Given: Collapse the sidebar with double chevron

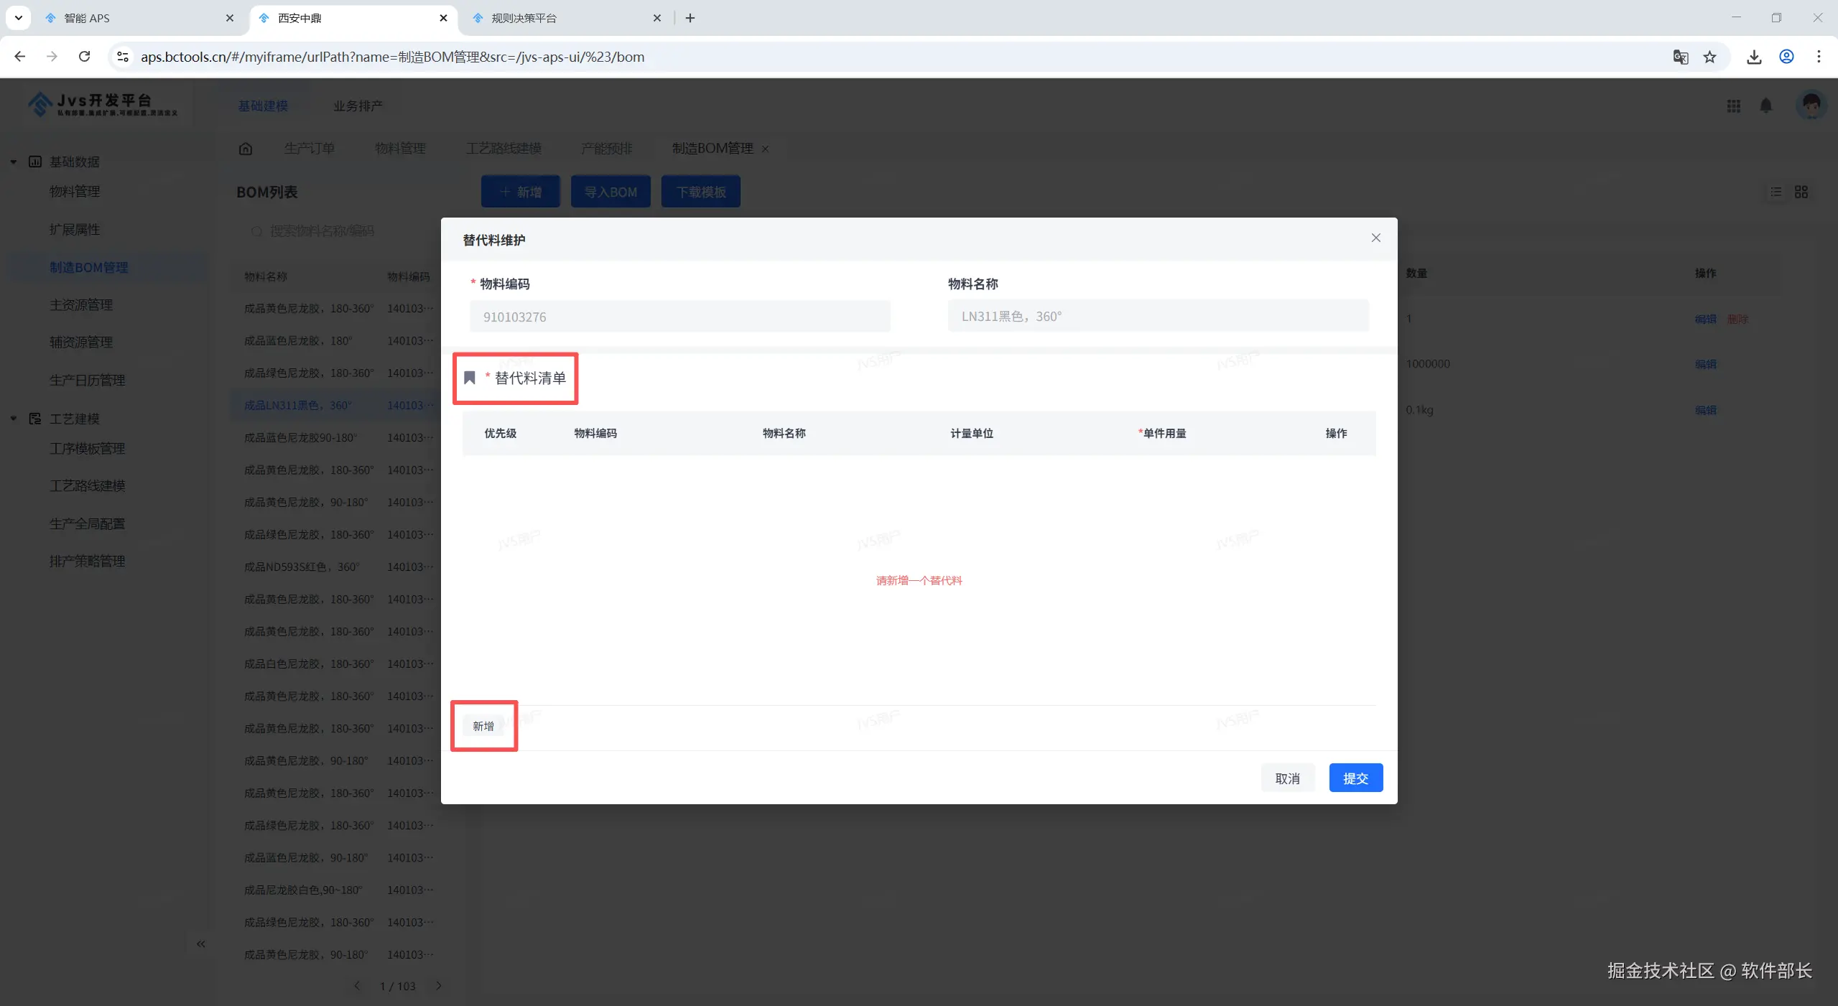Looking at the screenshot, I should pos(201,944).
